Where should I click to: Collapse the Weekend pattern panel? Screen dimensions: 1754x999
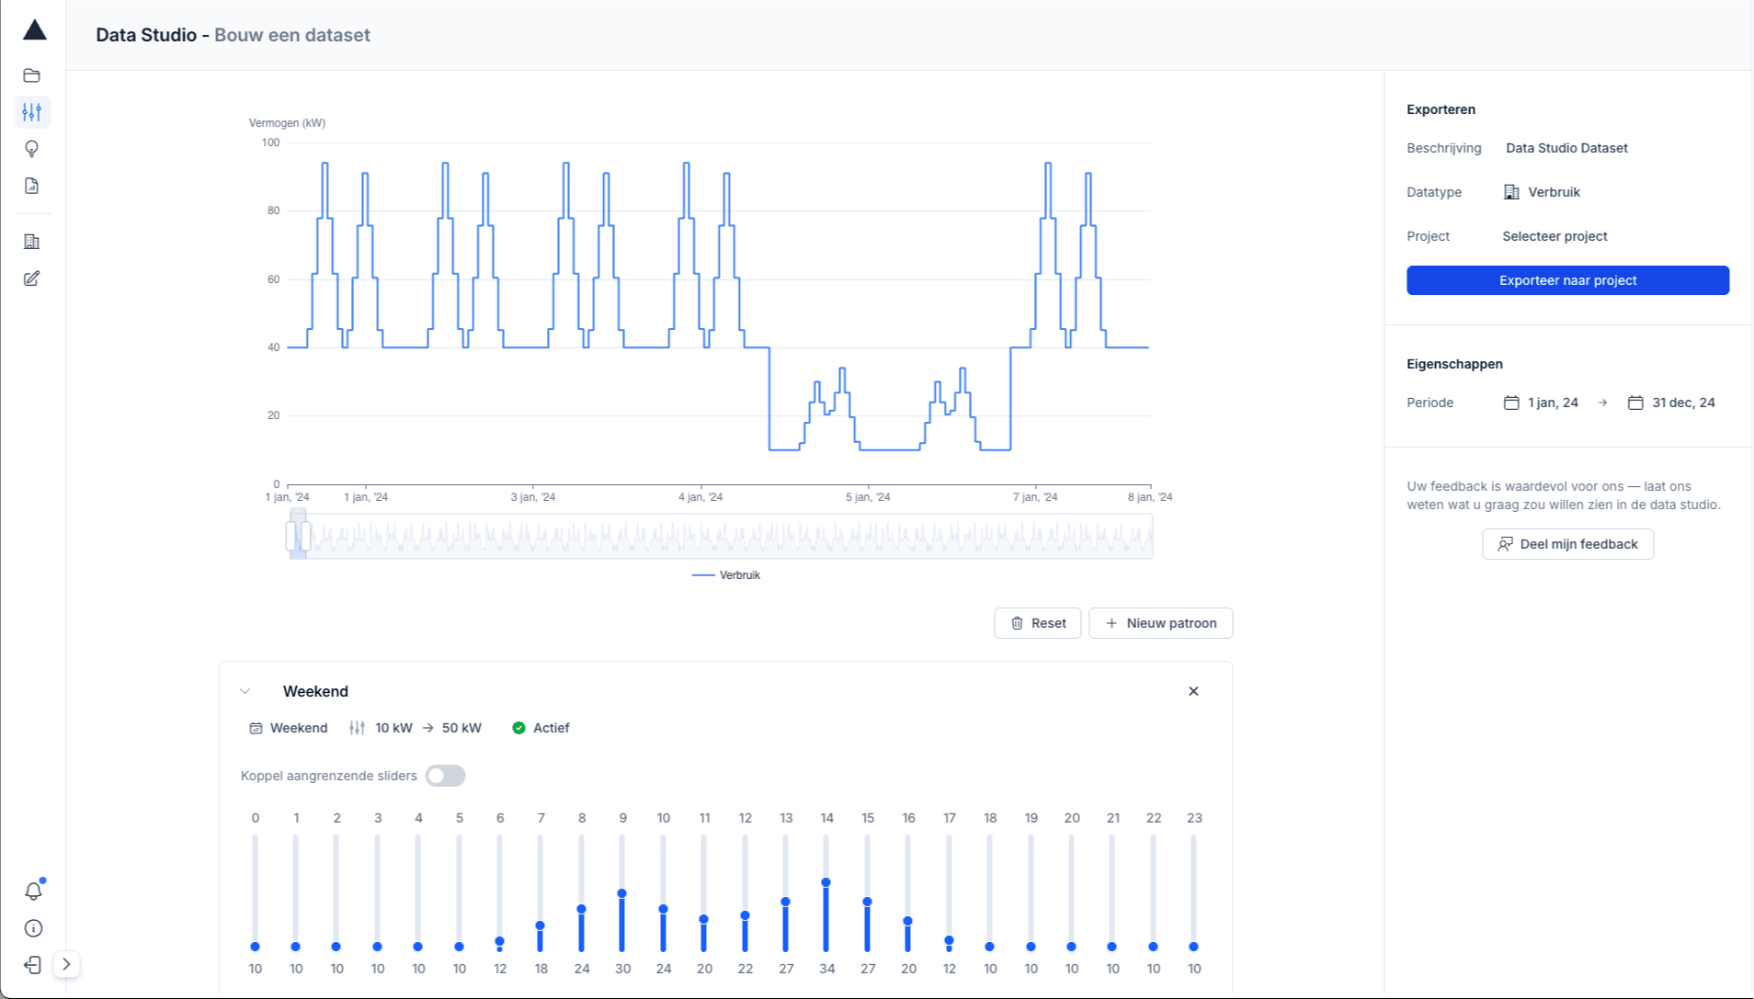pos(245,691)
